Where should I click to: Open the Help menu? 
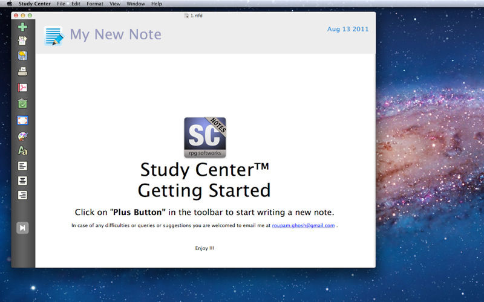point(157,4)
